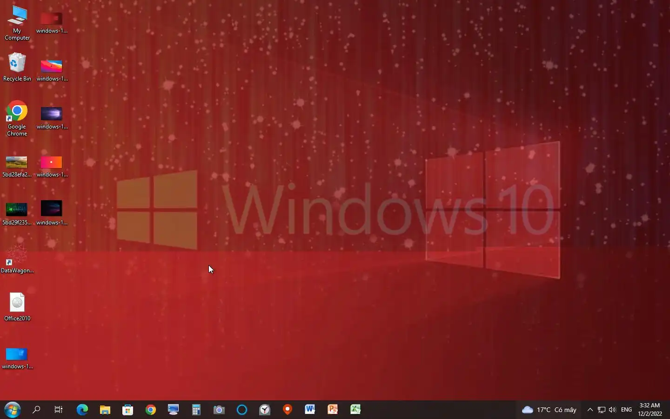Screen dimensions: 670x419
Task: Select the pink-orange windows-1 image beside 5bd28efa2
Action: [52, 167]
